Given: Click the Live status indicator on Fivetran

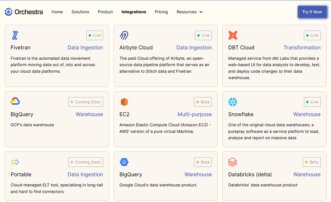Looking at the screenshot, I should click(x=94, y=35).
